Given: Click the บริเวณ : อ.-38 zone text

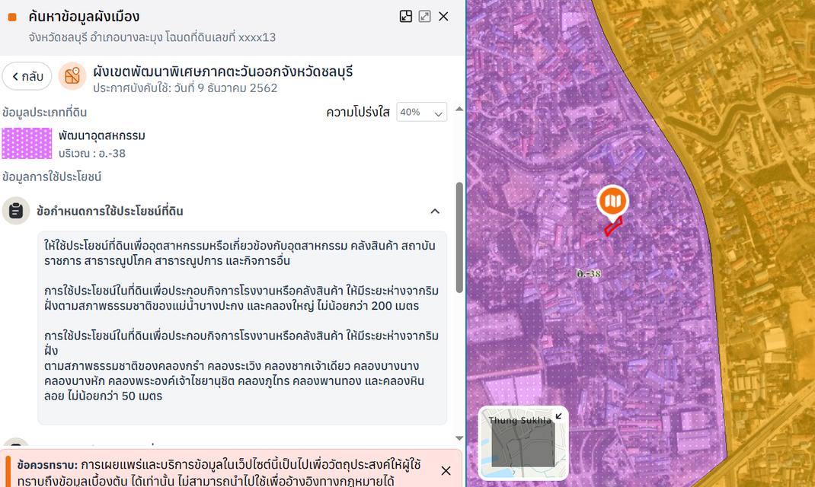Looking at the screenshot, I should point(92,153).
